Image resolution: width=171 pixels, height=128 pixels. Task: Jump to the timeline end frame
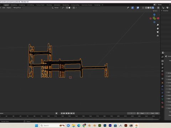pos(74,113)
